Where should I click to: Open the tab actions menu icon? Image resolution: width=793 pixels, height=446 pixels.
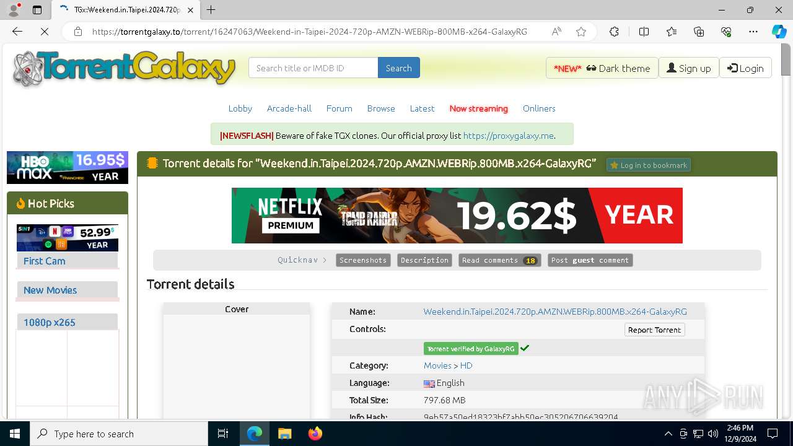point(37,10)
